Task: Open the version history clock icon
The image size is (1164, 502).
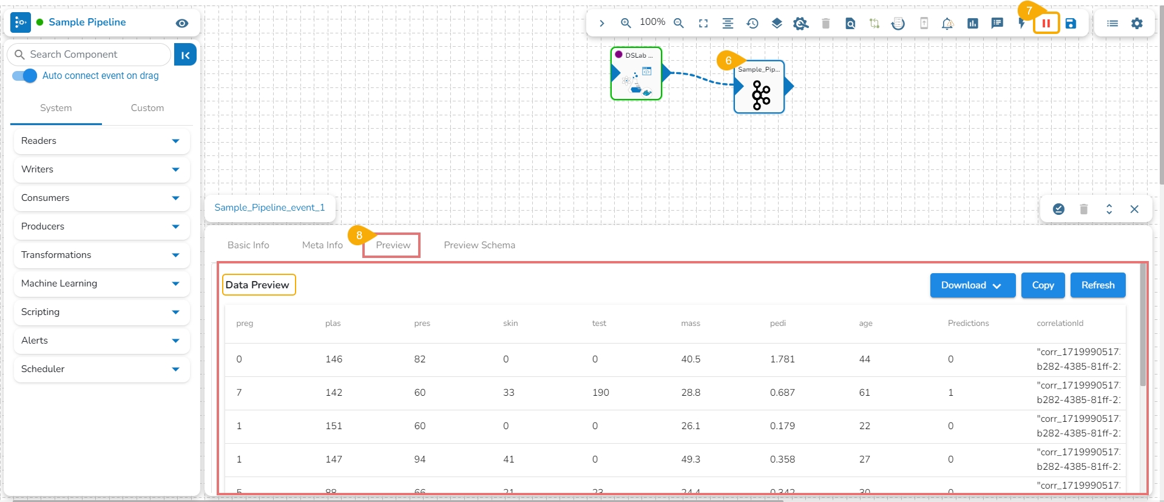Action: (x=753, y=23)
